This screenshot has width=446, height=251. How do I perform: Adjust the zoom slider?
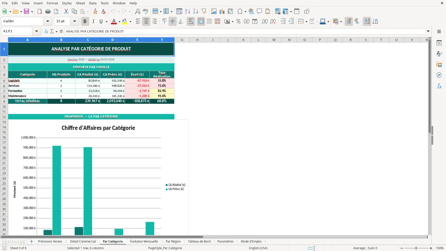click(x=416, y=248)
